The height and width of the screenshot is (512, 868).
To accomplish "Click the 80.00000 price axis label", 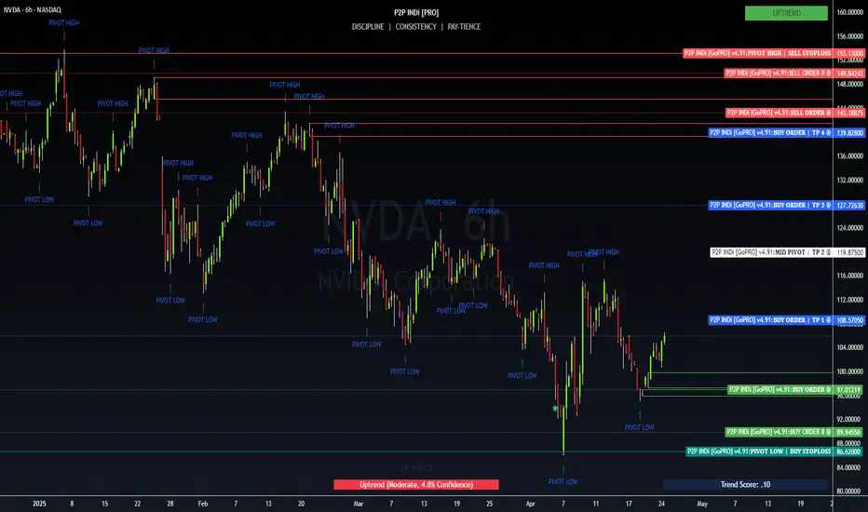I will [849, 492].
